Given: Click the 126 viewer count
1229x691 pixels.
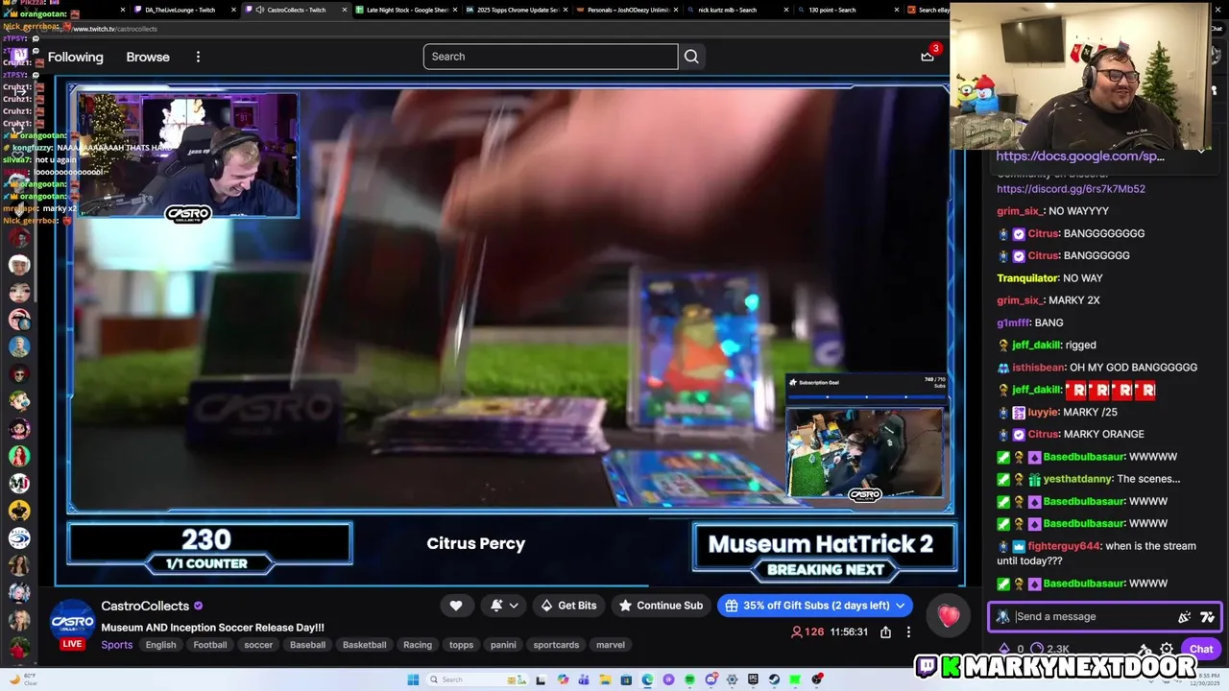Looking at the screenshot, I should pyautogui.click(x=807, y=631).
